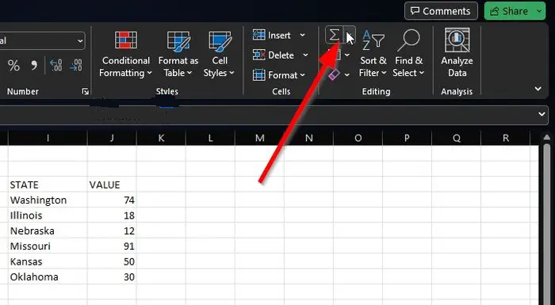Select the VALUE header cell
Viewport: 555px width, 305px height.
112,185
